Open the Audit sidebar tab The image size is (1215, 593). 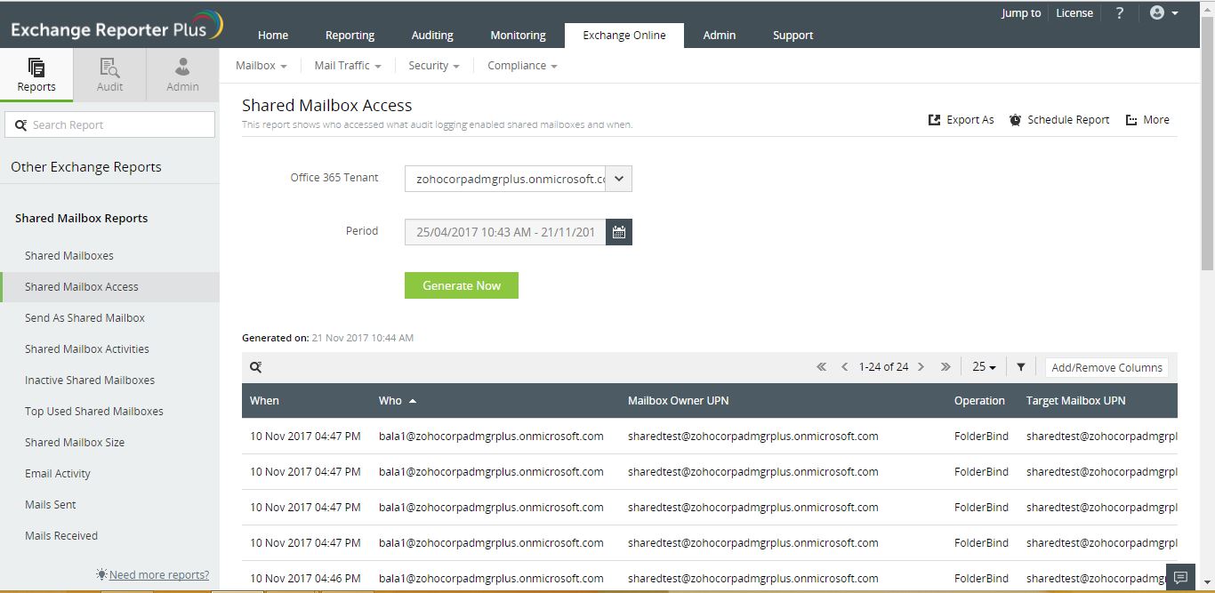pyautogui.click(x=109, y=75)
